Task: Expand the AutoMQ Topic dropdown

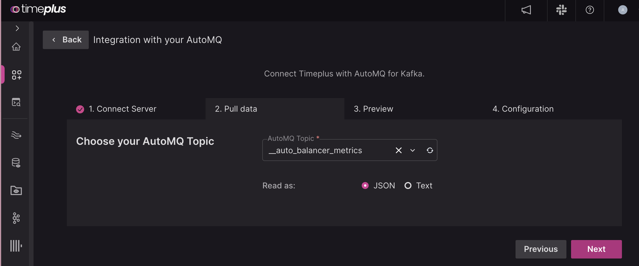Action: [413, 150]
